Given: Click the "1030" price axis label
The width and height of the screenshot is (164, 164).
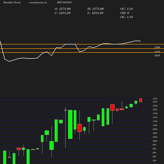Looking at the screenshot, I should click(x=155, y=137).
